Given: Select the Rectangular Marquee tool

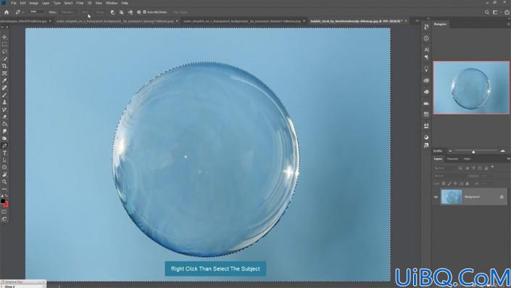Looking at the screenshot, I should tap(4, 44).
